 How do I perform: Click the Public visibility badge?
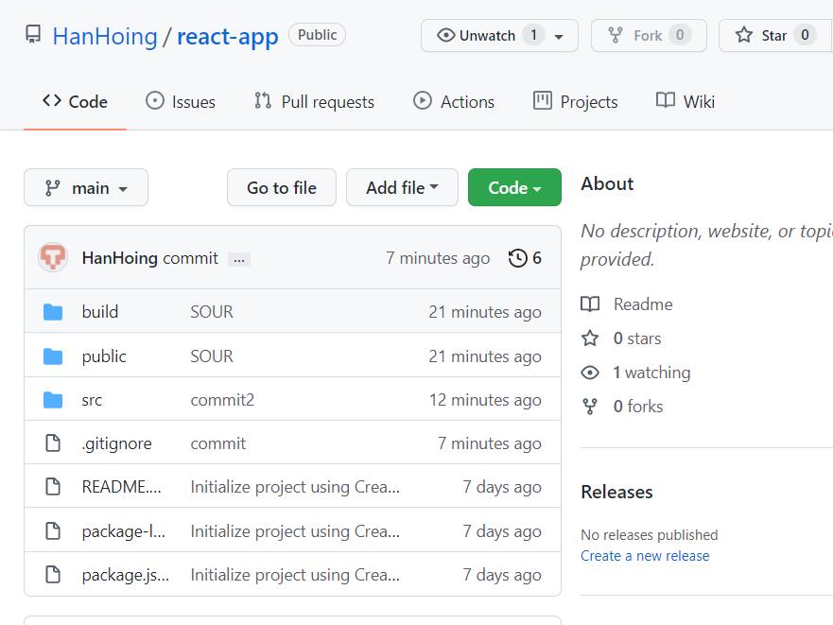(317, 35)
